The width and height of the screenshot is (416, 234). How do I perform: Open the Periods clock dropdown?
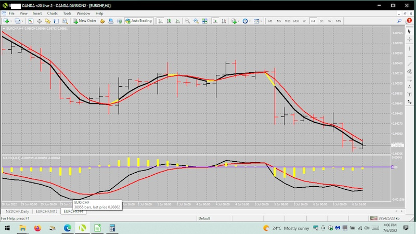click(x=246, y=21)
